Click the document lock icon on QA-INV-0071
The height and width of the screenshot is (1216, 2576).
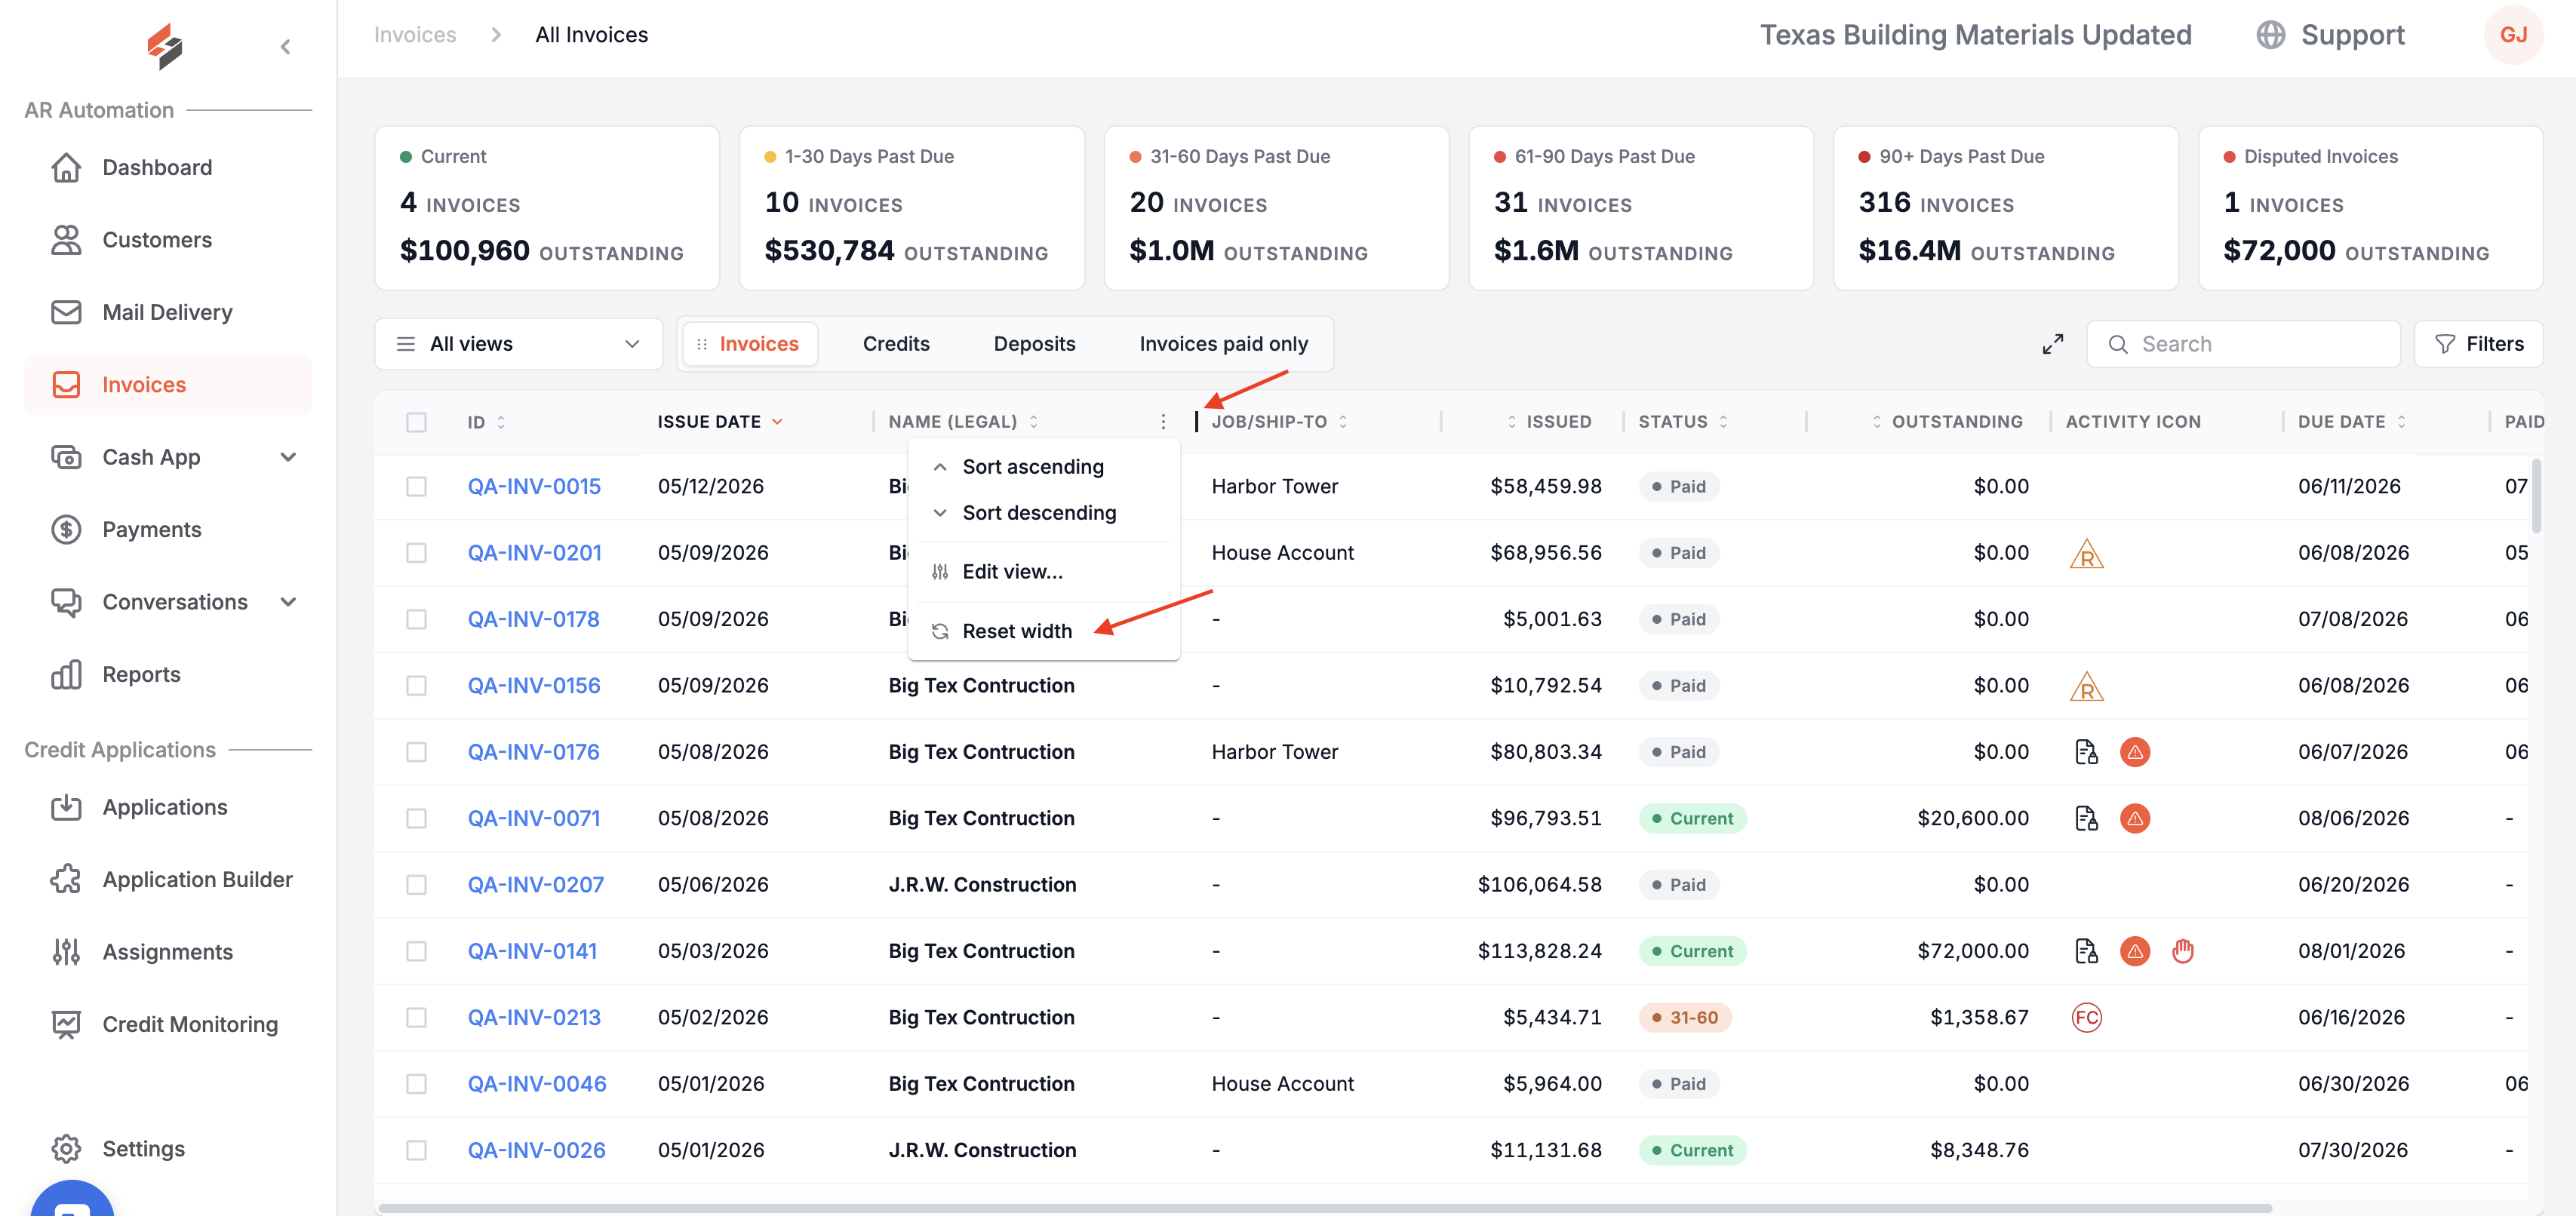(x=2086, y=818)
